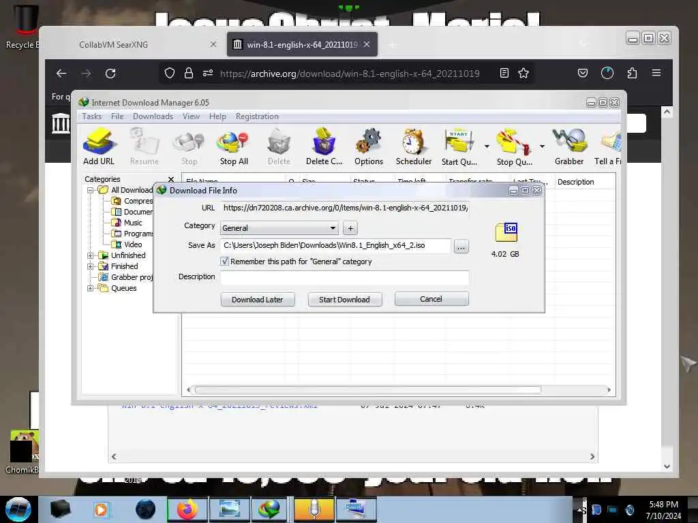The image size is (698, 523).
Task: Toggle Firefox reader view icon
Action: click(504, 73)
